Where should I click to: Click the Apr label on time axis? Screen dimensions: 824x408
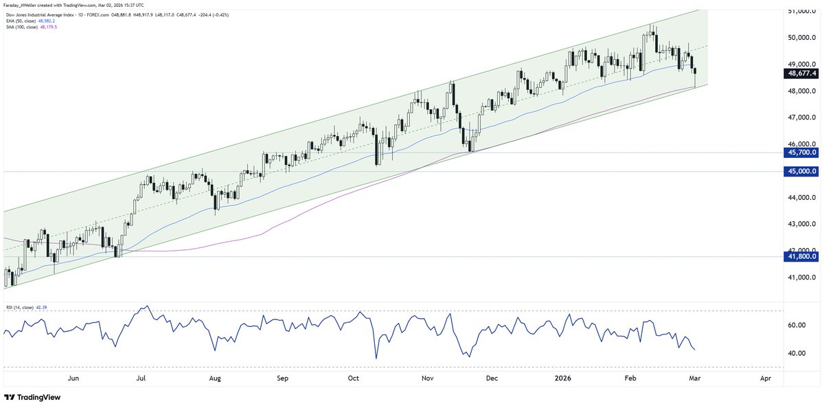pos(765,378)
